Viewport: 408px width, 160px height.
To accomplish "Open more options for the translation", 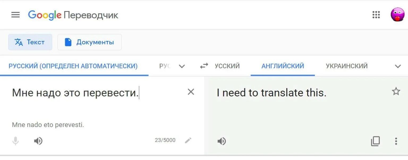I will coord(396,141).
